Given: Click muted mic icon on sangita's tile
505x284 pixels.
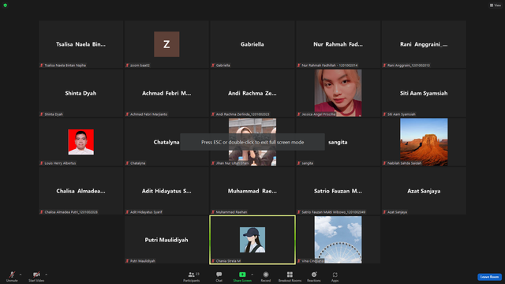Looking at the screenshot, I should coord(298,163).
